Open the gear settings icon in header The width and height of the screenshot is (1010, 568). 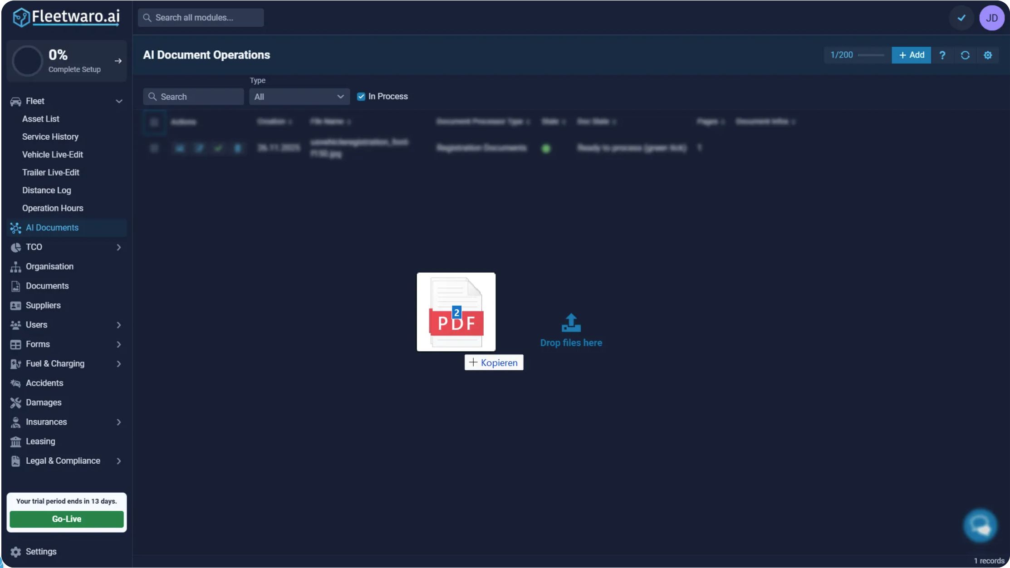[988, 55]
